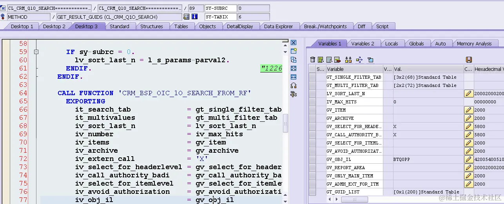Click the red delete-row icon in Variables toolbar
This screenshot has width=504, height=204.
pos(337,60)
